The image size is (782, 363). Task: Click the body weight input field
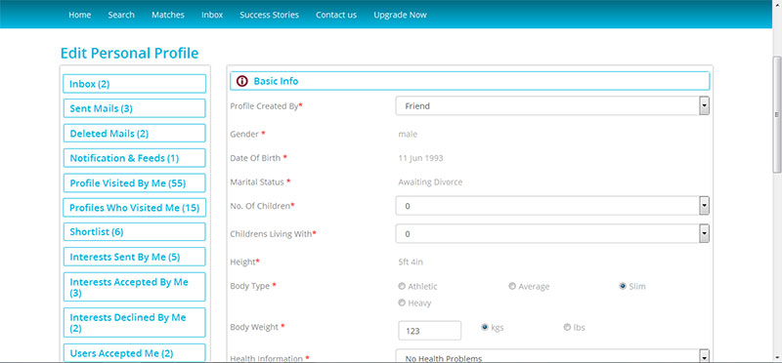click(429, 331)
